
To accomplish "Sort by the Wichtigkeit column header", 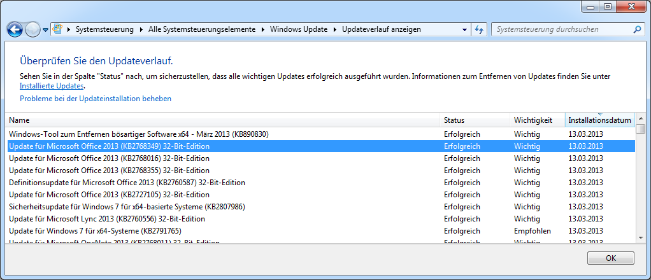I will (537, 120).
